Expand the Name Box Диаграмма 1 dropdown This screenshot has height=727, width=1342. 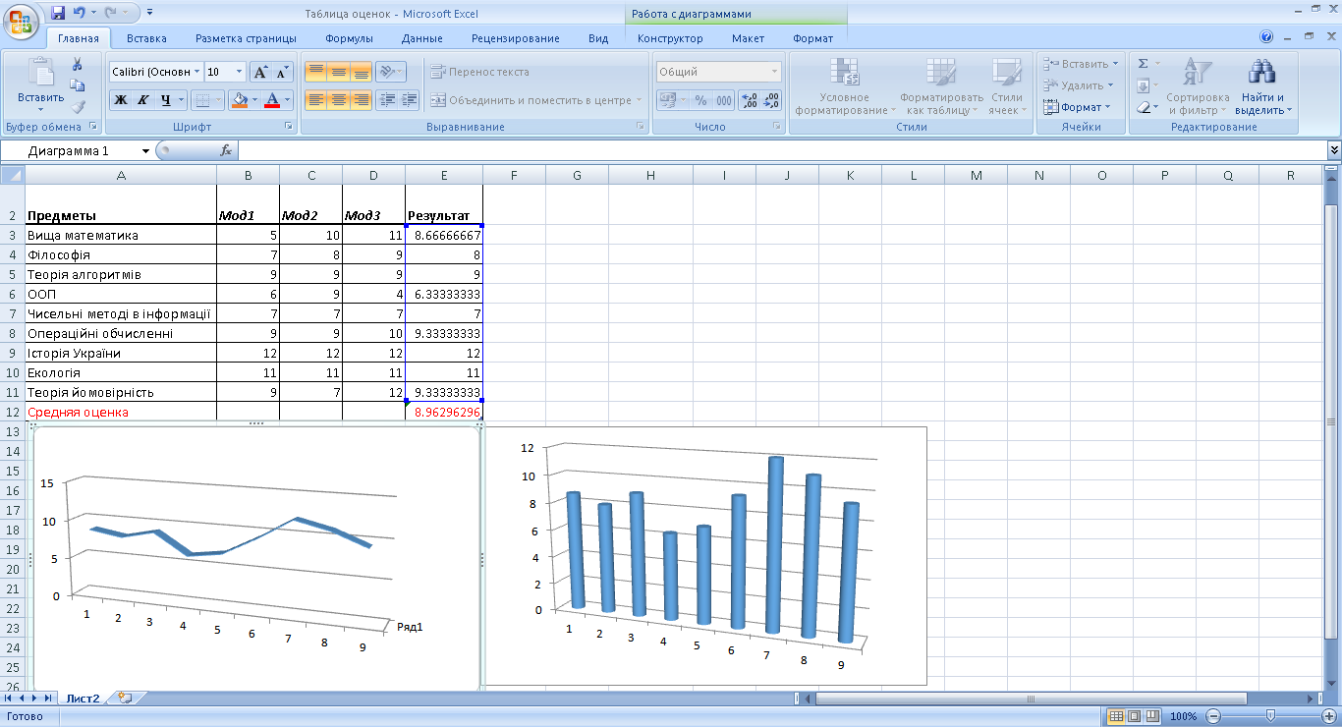click(145, 151)
